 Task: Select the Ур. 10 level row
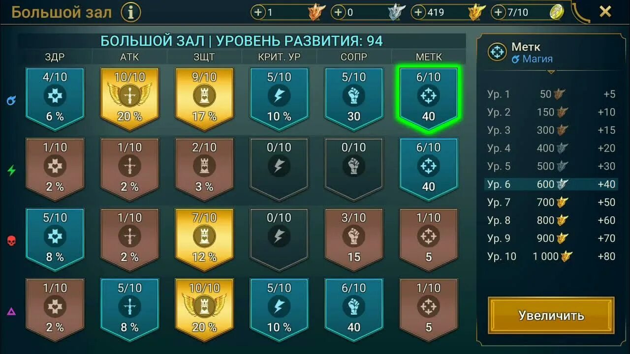click(551, 256)
